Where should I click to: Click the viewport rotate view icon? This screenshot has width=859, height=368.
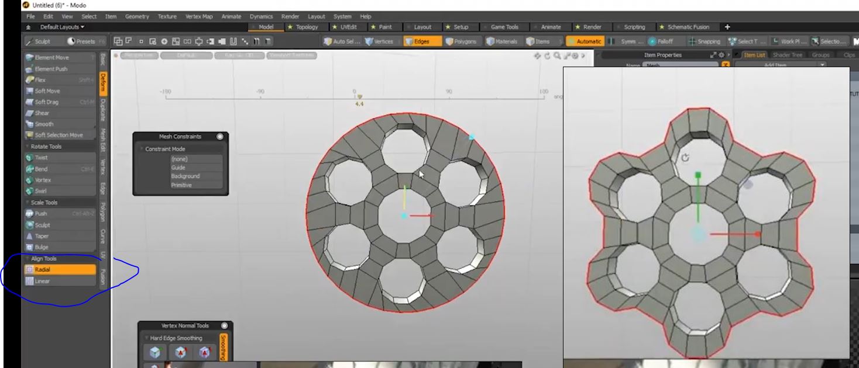[548, 56]
